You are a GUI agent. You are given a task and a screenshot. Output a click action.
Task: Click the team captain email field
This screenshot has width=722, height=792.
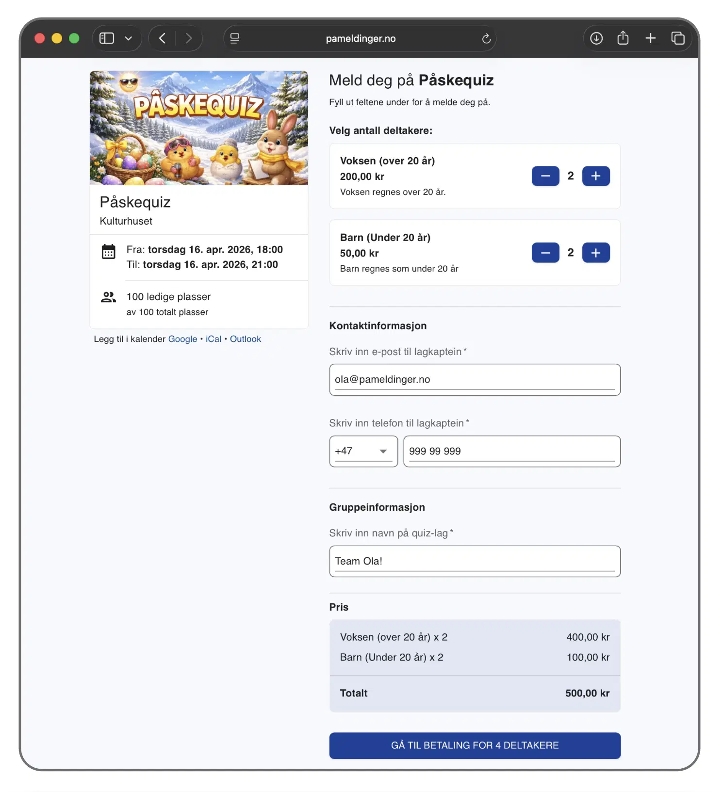click(475, 379)
